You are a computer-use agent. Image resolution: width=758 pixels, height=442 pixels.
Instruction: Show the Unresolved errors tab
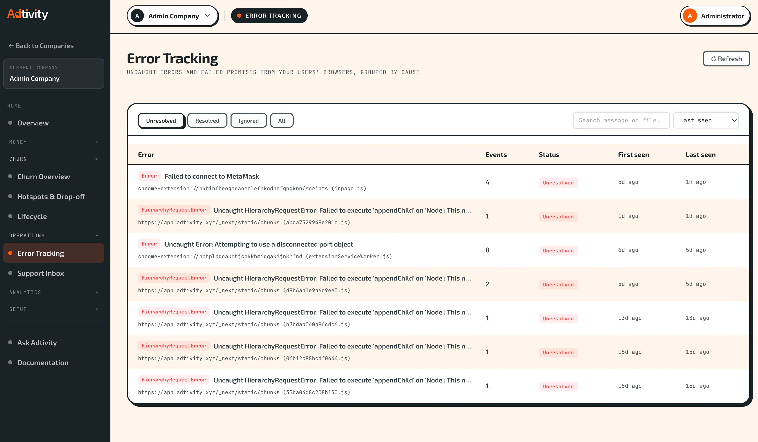click(161, 121)
